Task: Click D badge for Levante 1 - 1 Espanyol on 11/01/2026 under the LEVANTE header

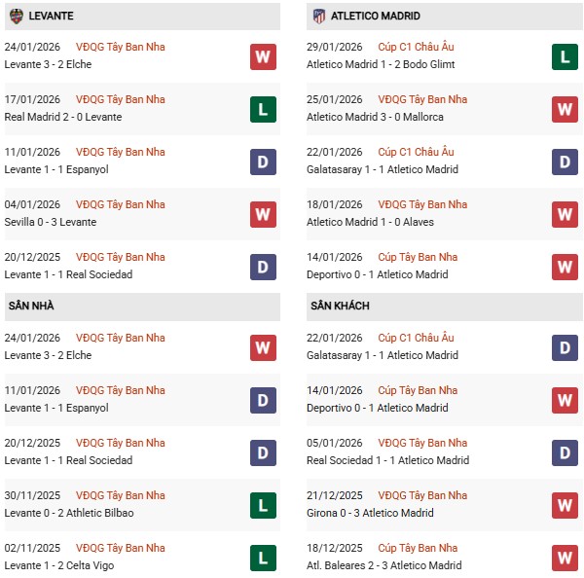Action: point(262,162)
